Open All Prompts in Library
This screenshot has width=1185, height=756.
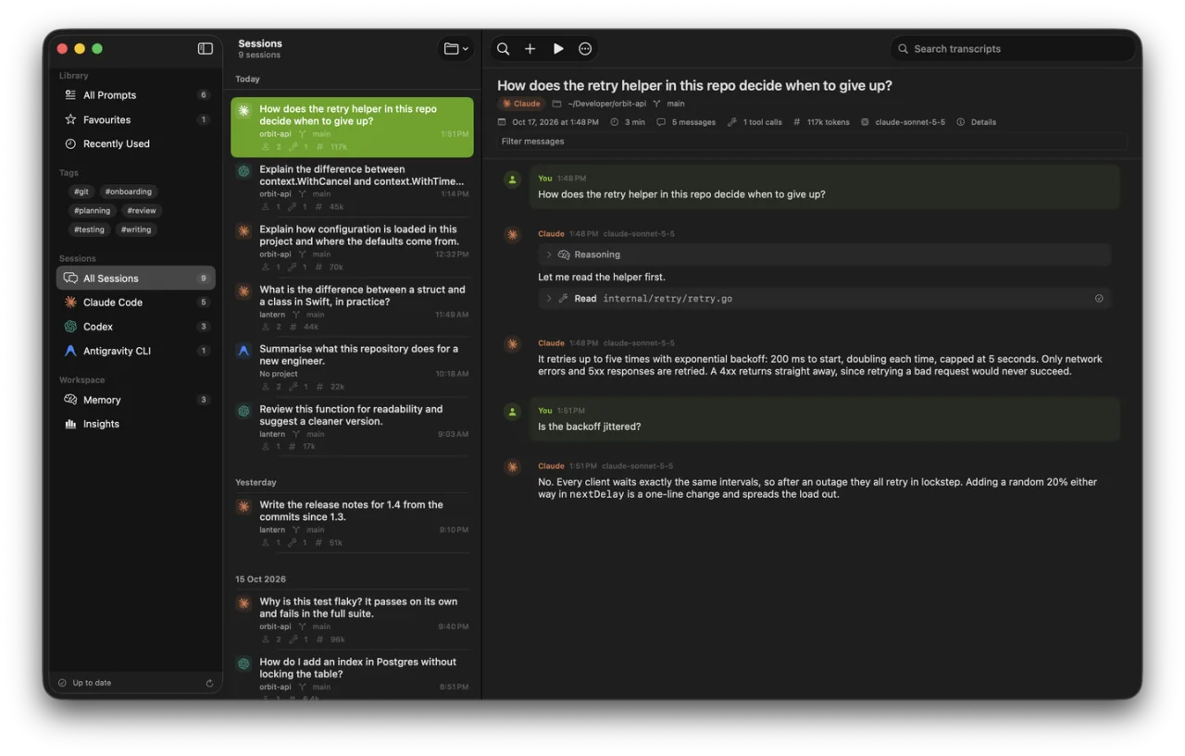pos(136,95)
